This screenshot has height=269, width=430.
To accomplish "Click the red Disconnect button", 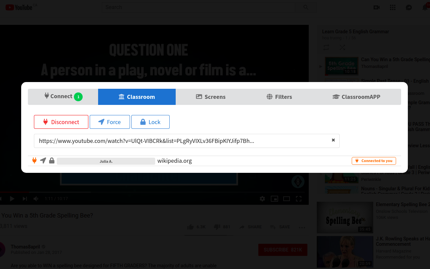I will point(61,122).
